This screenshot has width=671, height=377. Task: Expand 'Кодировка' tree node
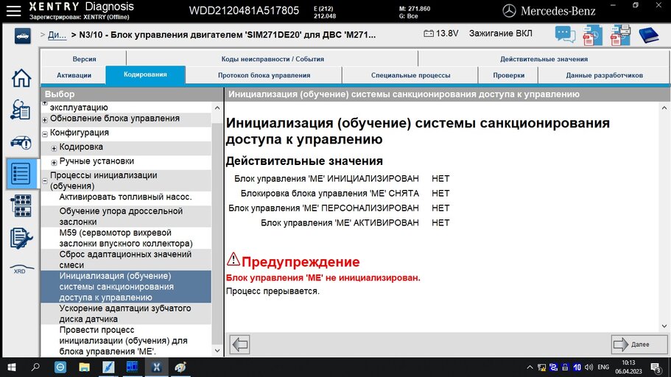(x=54, y=149)
